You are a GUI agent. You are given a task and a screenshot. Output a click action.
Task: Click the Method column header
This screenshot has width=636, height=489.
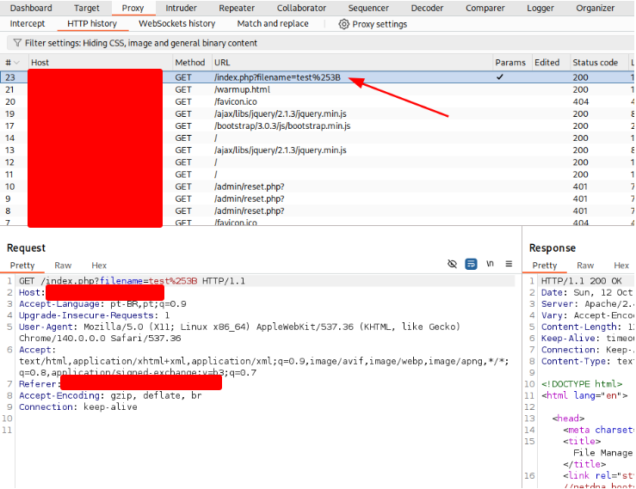(x=190, y=63)
